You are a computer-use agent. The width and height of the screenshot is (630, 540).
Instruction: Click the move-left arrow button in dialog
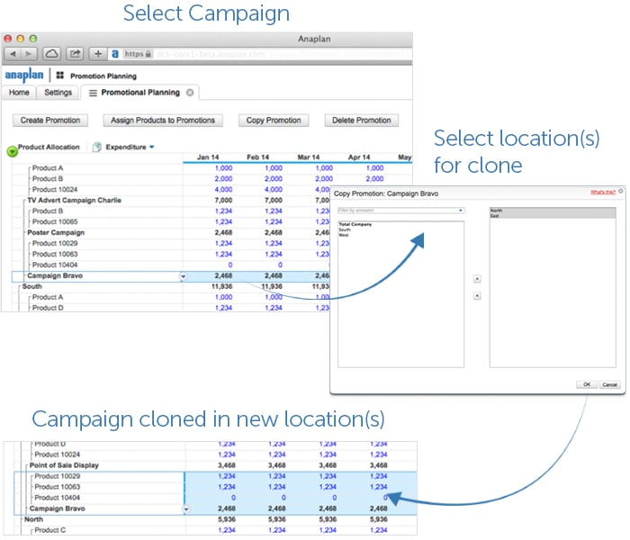477,296
